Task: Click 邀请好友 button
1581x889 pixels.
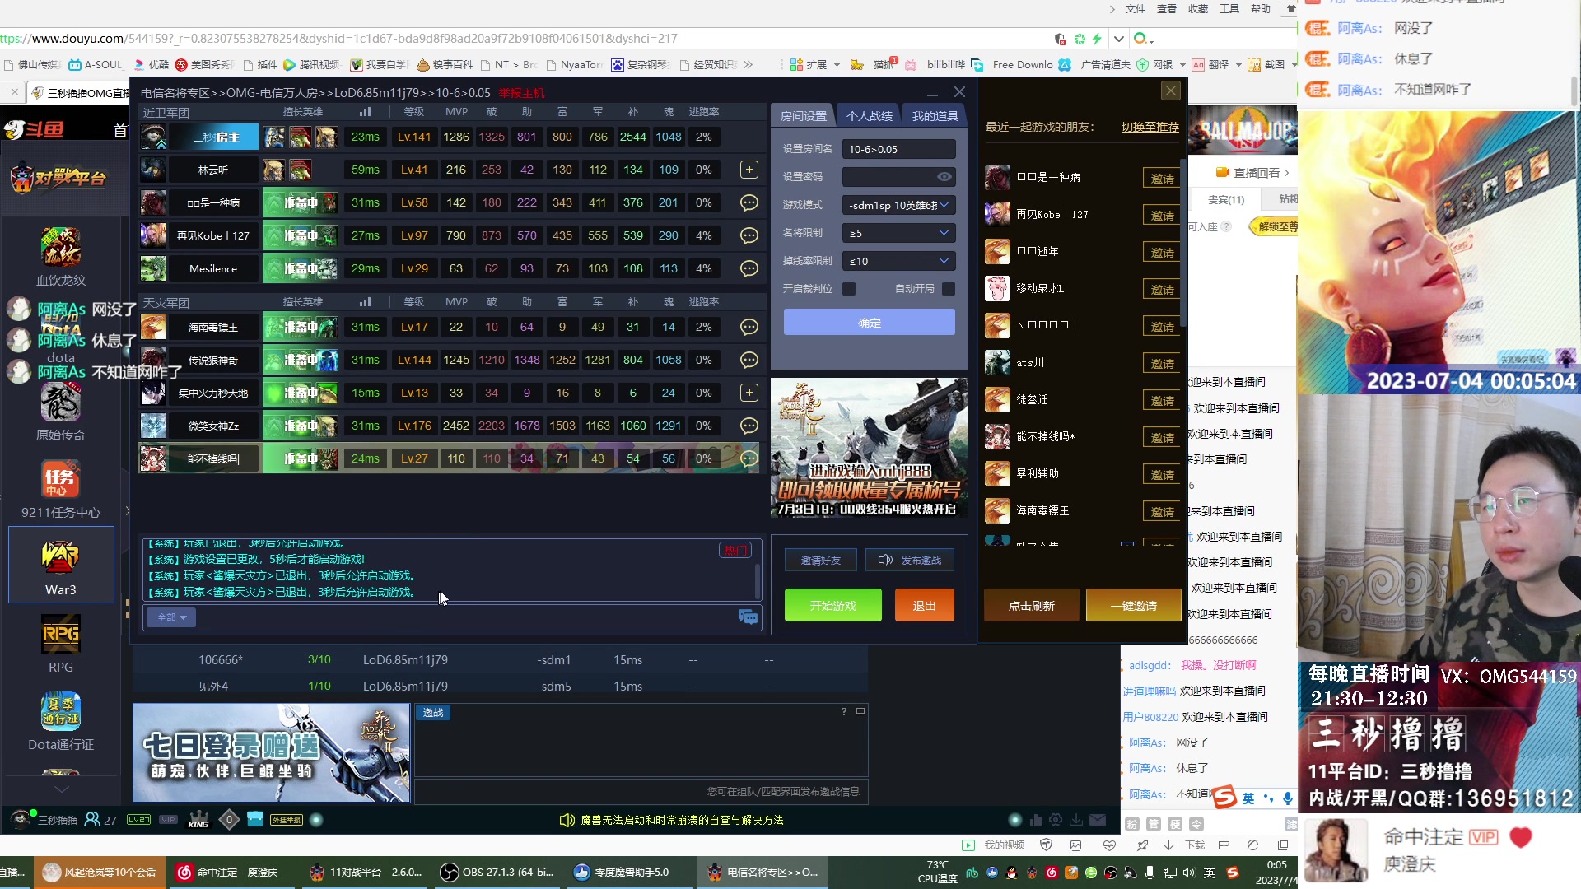Action: click(x=821, y=561)
